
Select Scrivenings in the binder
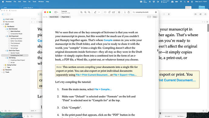coord(14,48)
